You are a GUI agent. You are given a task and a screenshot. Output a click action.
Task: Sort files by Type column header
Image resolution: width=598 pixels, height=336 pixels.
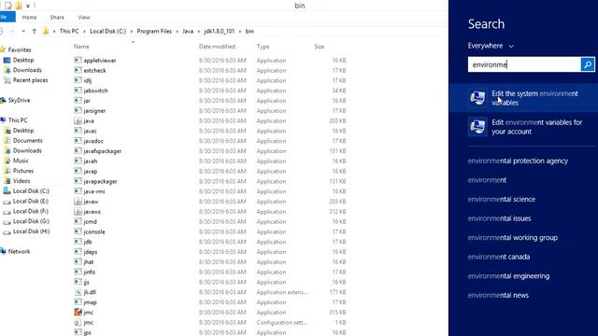(263, 47)
